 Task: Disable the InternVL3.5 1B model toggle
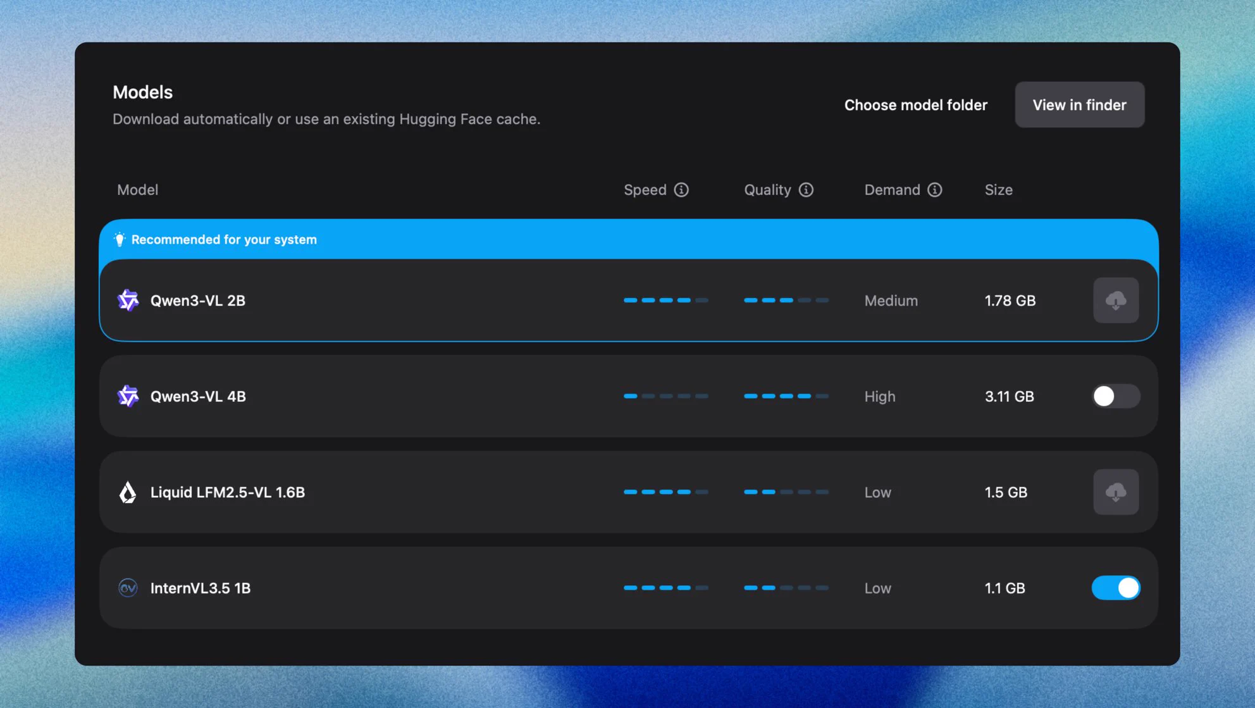[1116, 588]
